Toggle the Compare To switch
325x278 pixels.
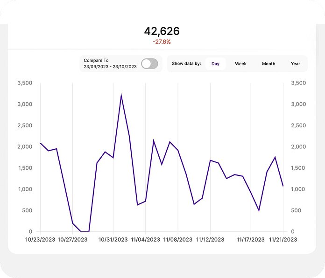coord(149,63)
